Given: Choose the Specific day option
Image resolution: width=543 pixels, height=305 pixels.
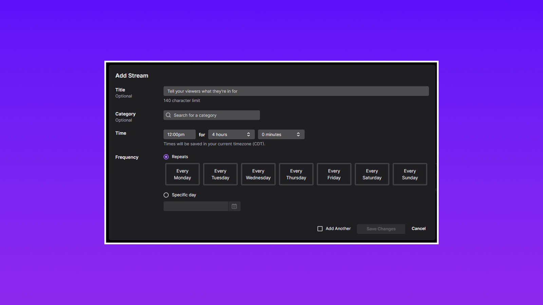Looking at the screenshot, I should [166, 195].
